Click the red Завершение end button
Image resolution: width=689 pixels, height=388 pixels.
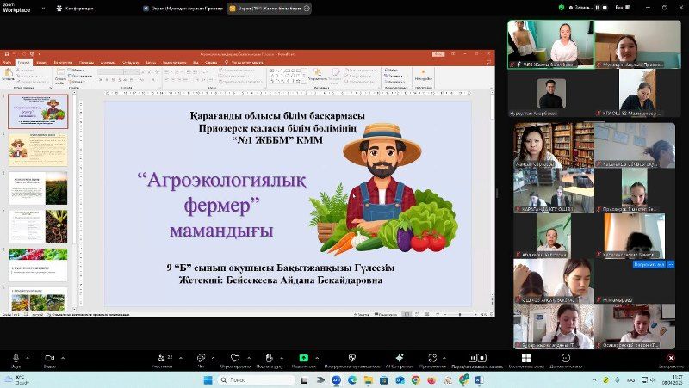tap(671, 357)
